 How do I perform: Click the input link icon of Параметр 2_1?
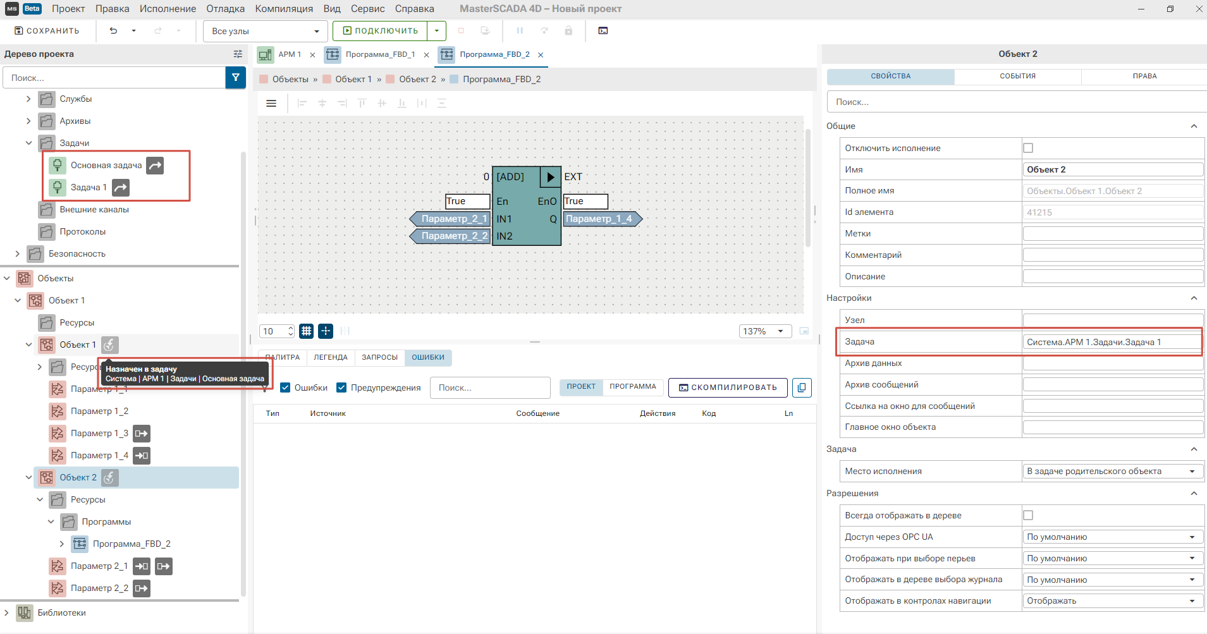142,566
